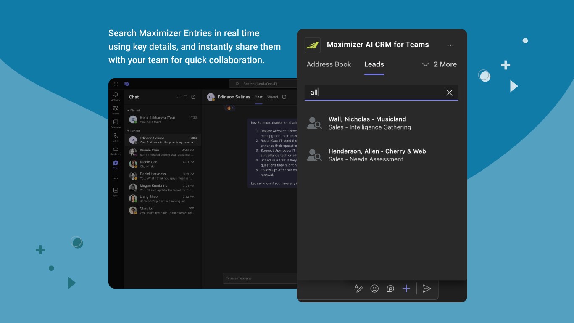Show more apps ellipsis in Teams sidebar

[116, 178]
